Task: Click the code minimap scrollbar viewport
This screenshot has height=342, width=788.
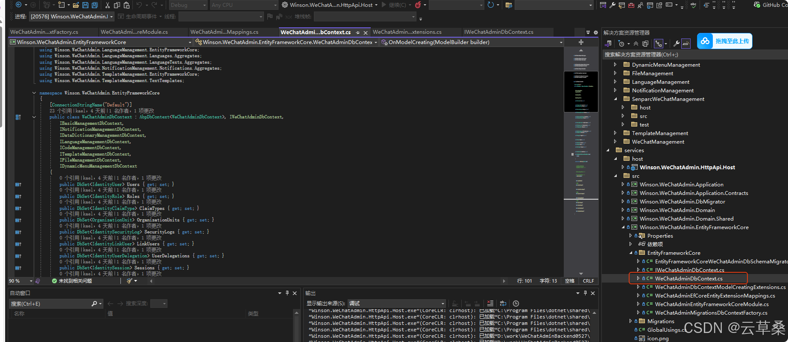Action: 581,91
